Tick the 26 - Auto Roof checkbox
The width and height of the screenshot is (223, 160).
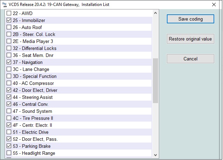pyautogui.click(x=9, y=27)
